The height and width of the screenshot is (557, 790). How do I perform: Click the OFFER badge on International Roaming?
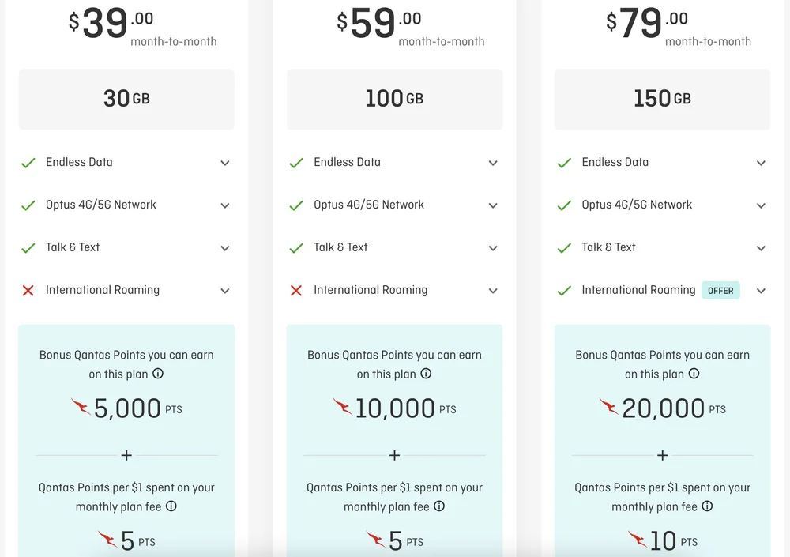(x=720, y=291)
